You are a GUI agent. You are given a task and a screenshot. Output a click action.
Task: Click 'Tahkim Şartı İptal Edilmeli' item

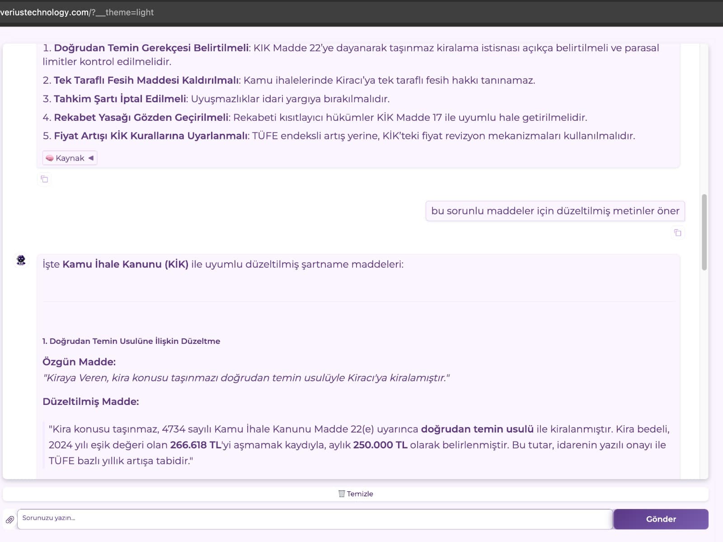[x=120, y=99]
